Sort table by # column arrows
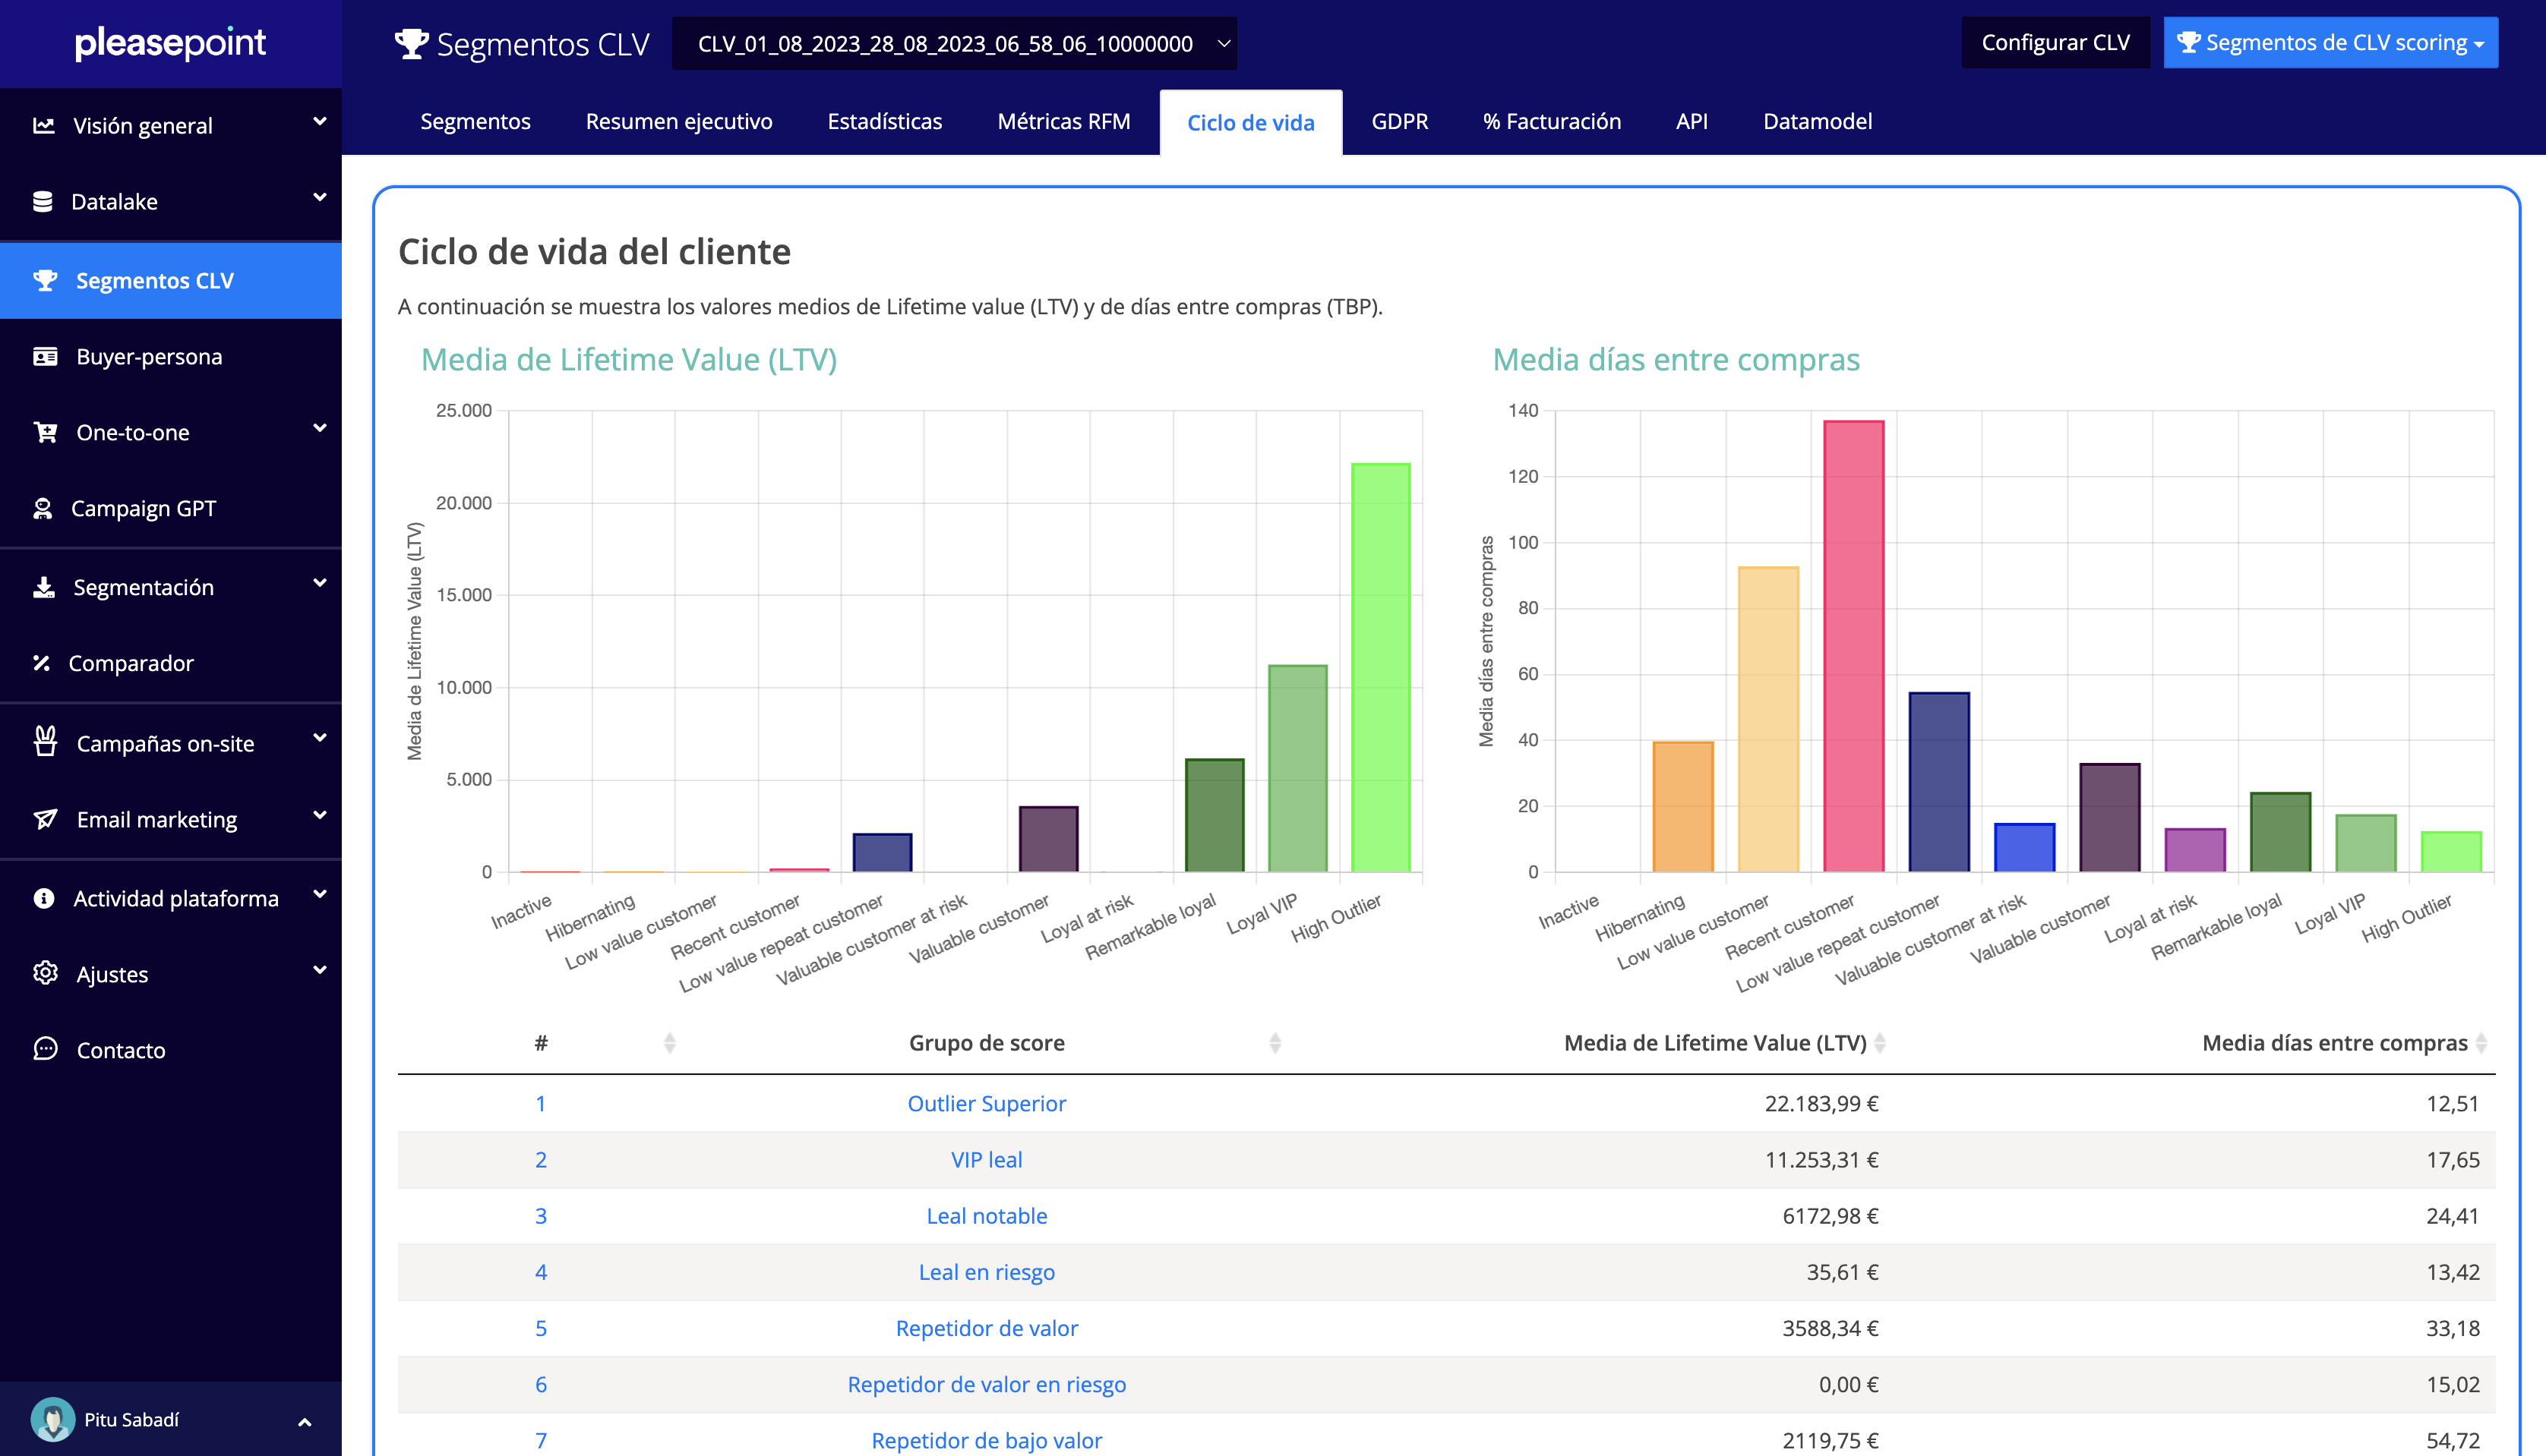 tap(669, 1043)
